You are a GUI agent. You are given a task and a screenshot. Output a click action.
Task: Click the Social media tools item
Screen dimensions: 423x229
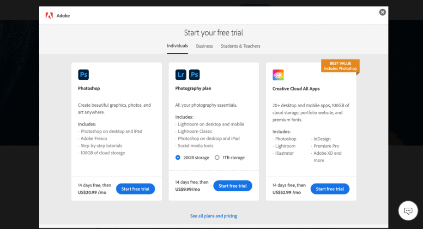[x=196, y=145]
